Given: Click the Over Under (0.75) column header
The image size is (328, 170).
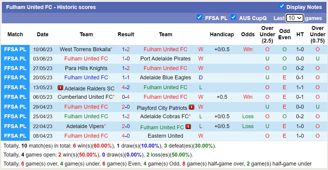Looking at the screenshot, I should [318, 34].
